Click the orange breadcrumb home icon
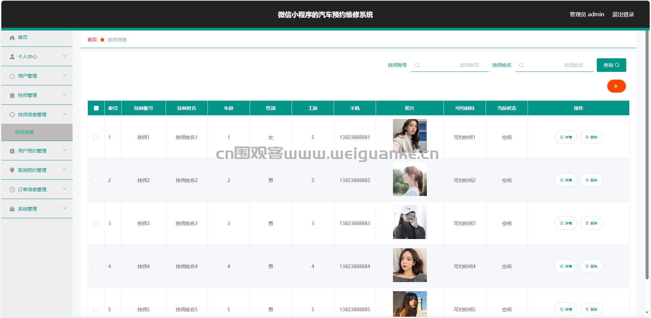 [x=102, y=40]
